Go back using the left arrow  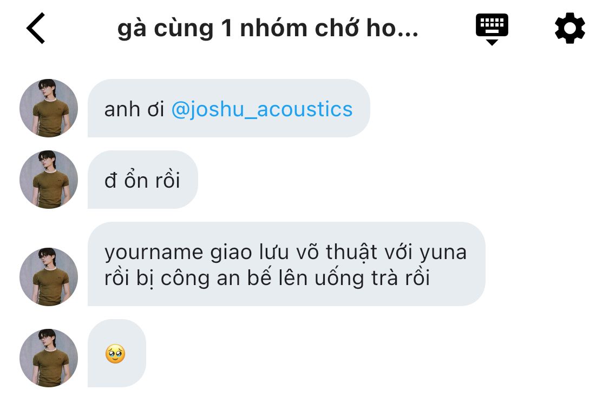click(35, 28)
